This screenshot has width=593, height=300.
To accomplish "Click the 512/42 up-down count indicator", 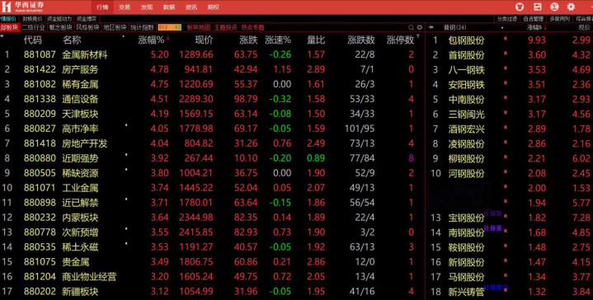I will 170,27.
